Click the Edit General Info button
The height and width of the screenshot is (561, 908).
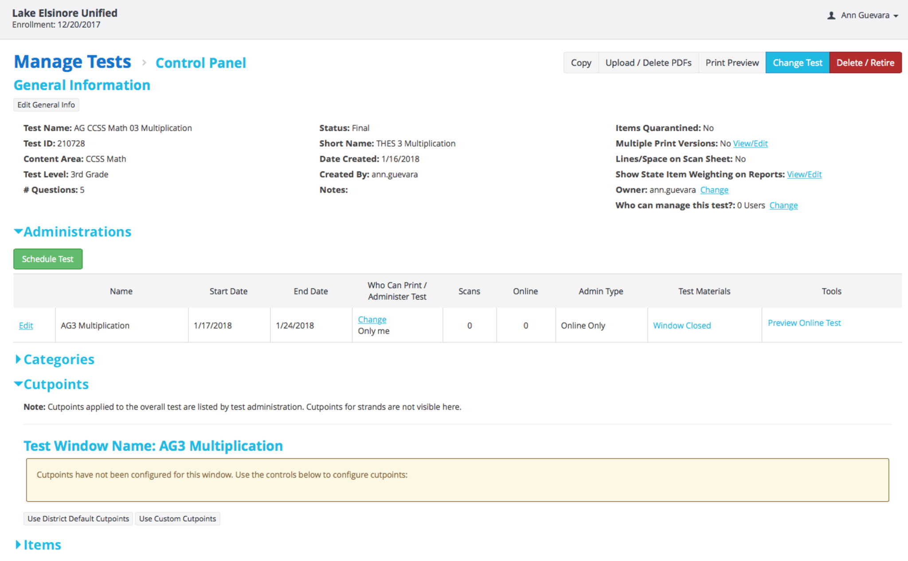pos(46,105)
